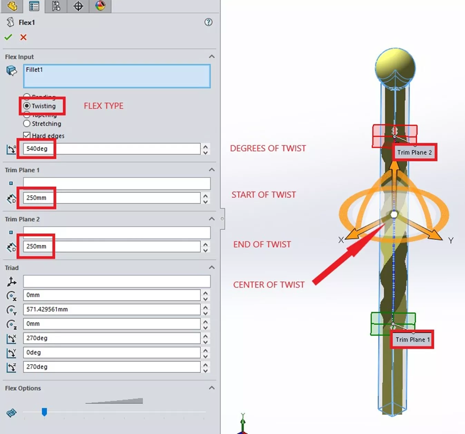Screen dimensions: 465x434
Task: Confirm the flex with the green checkmark
Action: (x=8, y=37)
